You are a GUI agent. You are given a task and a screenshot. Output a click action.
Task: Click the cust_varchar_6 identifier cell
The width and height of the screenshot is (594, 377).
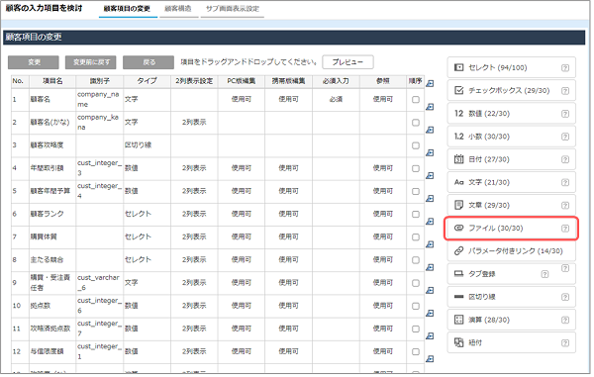(99, 283)
